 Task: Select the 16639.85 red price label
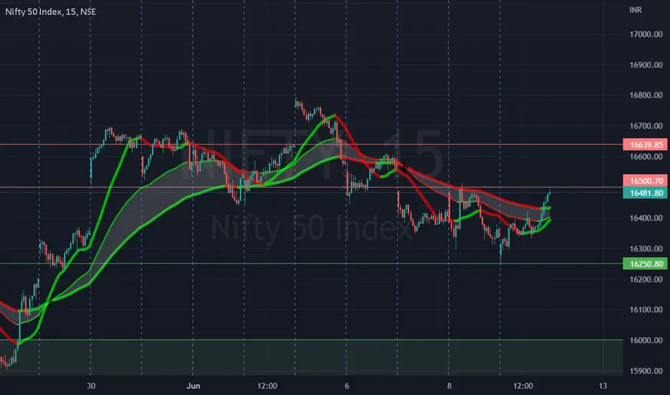click(x=646, y=145)
